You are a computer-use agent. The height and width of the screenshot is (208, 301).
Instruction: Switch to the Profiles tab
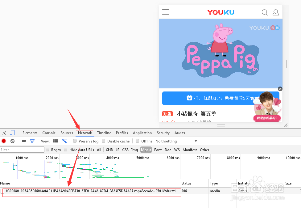122,133
